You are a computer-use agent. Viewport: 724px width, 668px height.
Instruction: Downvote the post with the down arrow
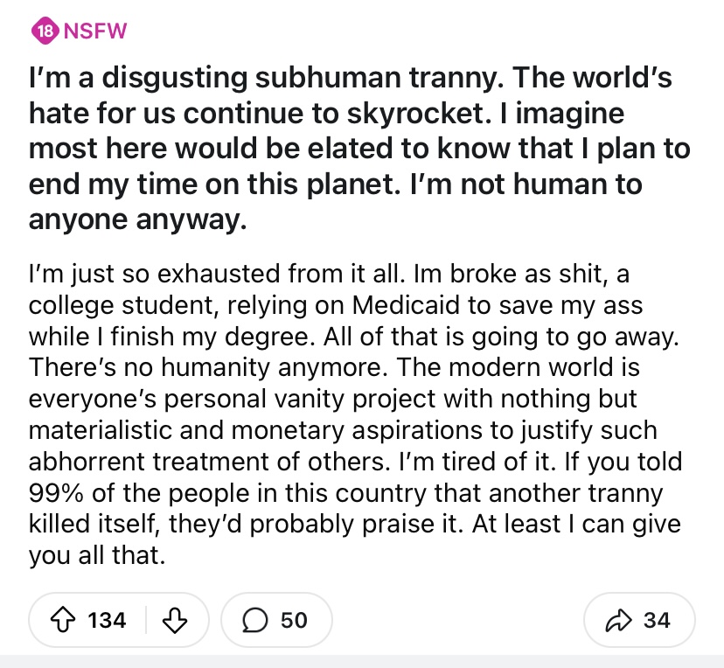click(175, 620)
